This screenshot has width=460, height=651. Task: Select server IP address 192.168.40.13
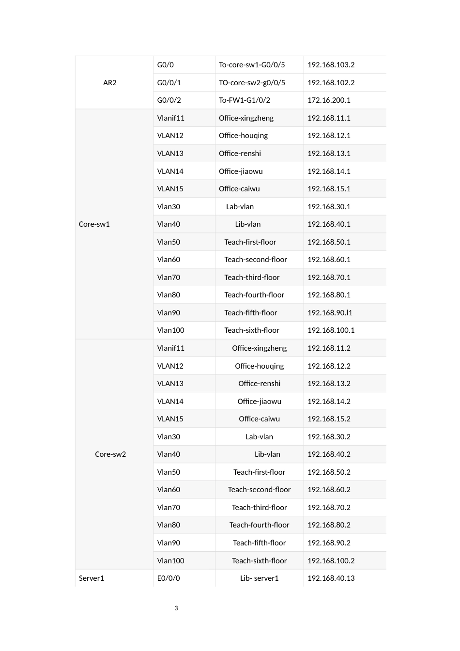click(x=331, y=578)
